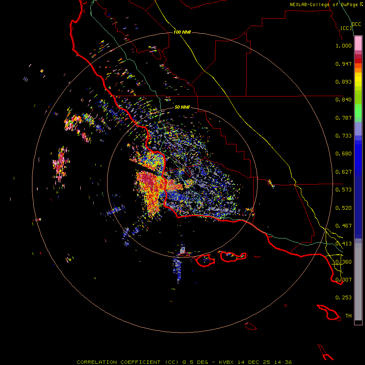Select the bright green color bar segment
This screenshot has width=365, height=365.
(x=358, y=111)
